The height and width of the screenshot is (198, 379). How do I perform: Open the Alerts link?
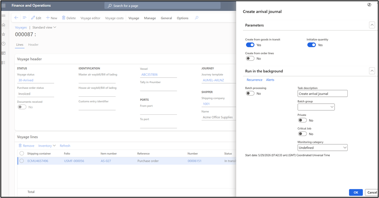[x=270, y=80]
